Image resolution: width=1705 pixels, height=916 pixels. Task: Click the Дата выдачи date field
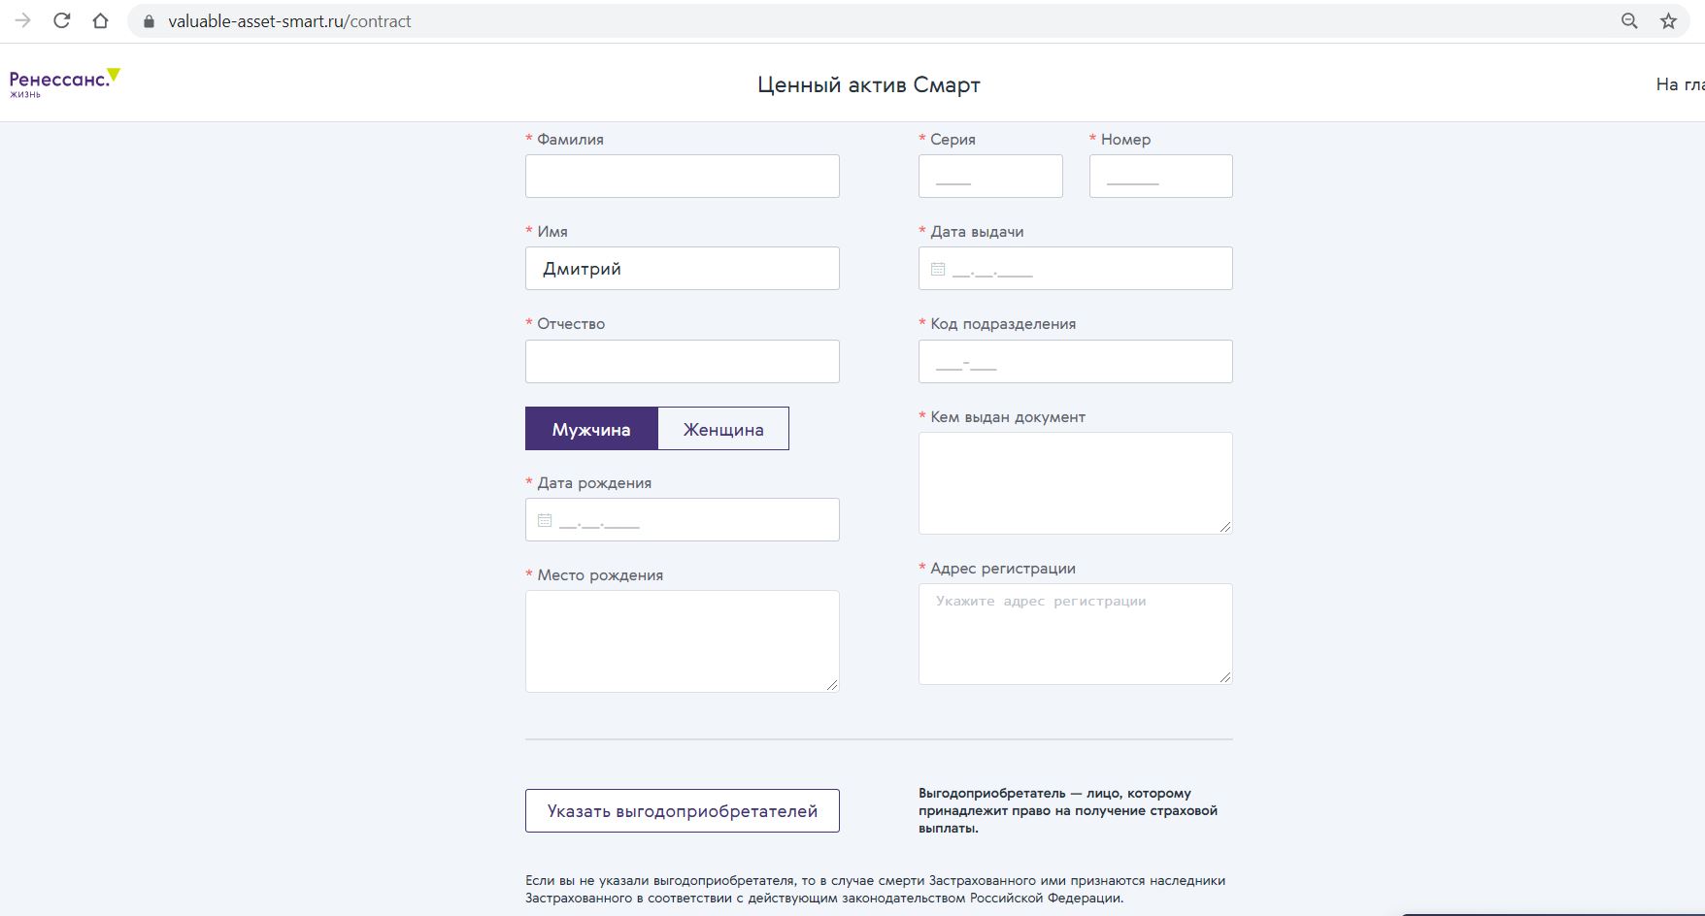click(1076, 269)
